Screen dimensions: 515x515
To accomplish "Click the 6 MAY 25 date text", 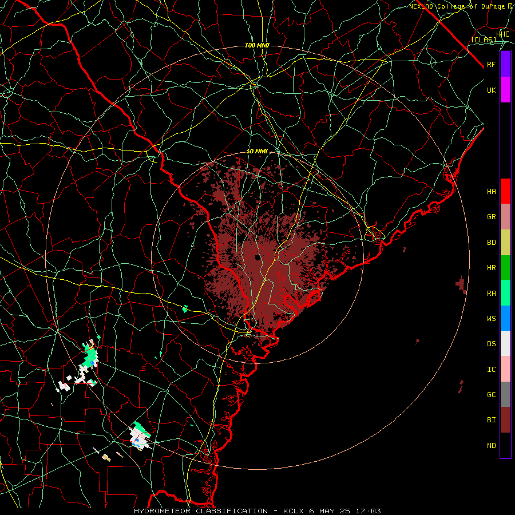I will pos(330,511).
